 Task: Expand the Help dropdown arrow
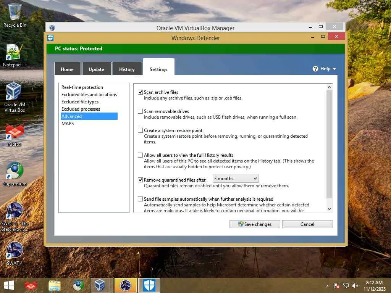pos(334,69)
